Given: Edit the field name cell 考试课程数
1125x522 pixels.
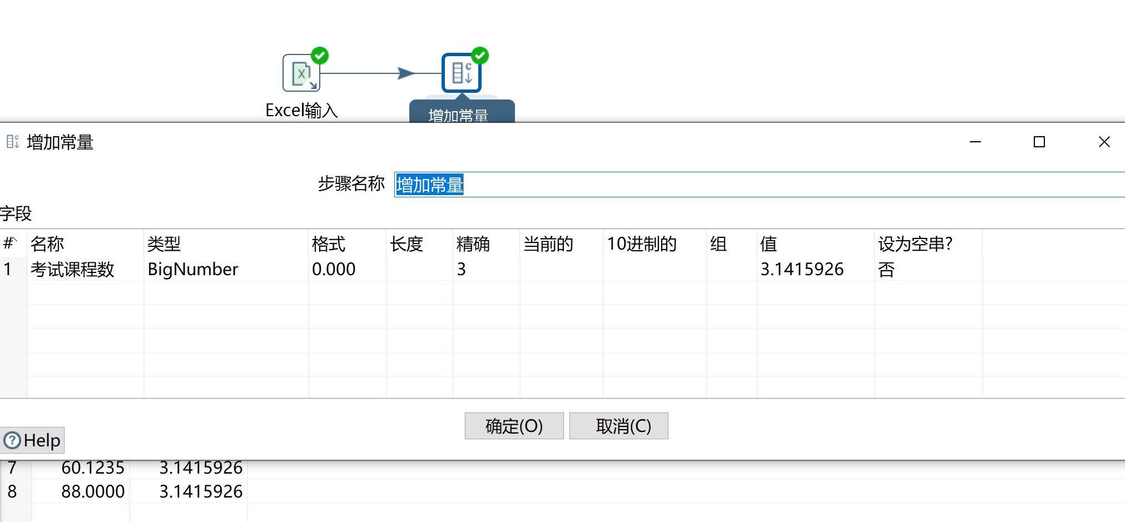Looking at the screenshot, I should click(73, 269).
